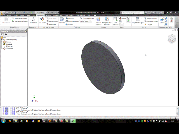179x134 pixels.
Task: Expand the Ursprung folder node
Action: (2, 42)
